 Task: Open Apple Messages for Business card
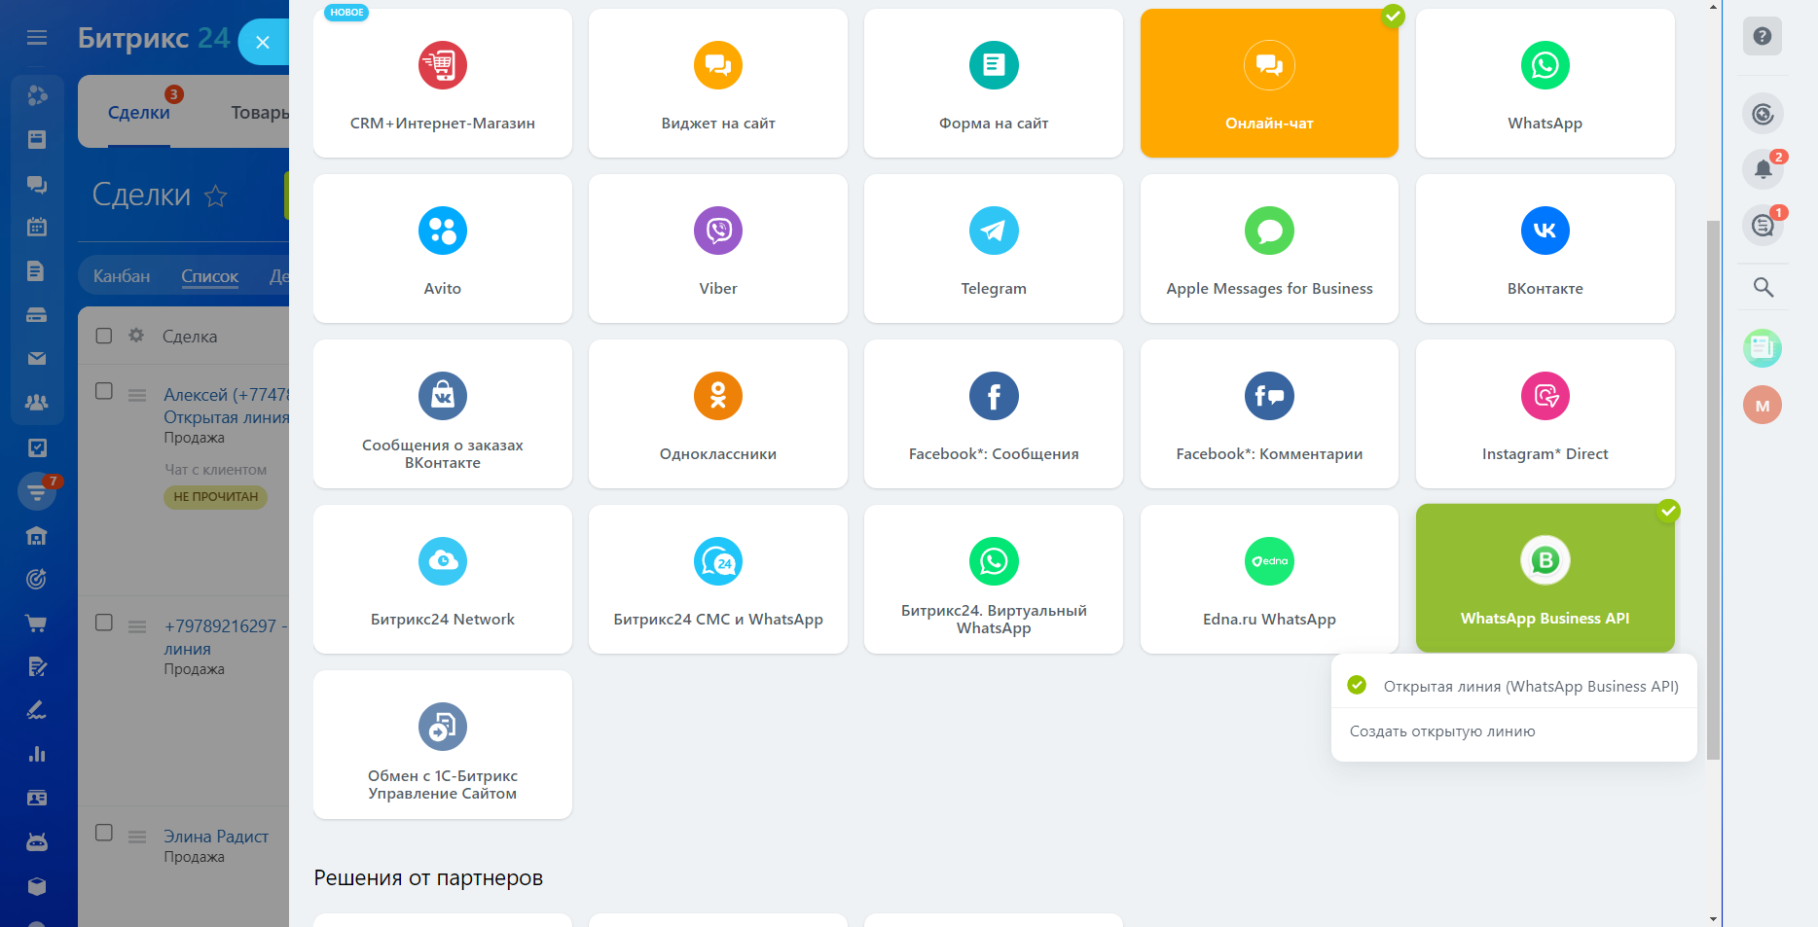pos(1269,248)
